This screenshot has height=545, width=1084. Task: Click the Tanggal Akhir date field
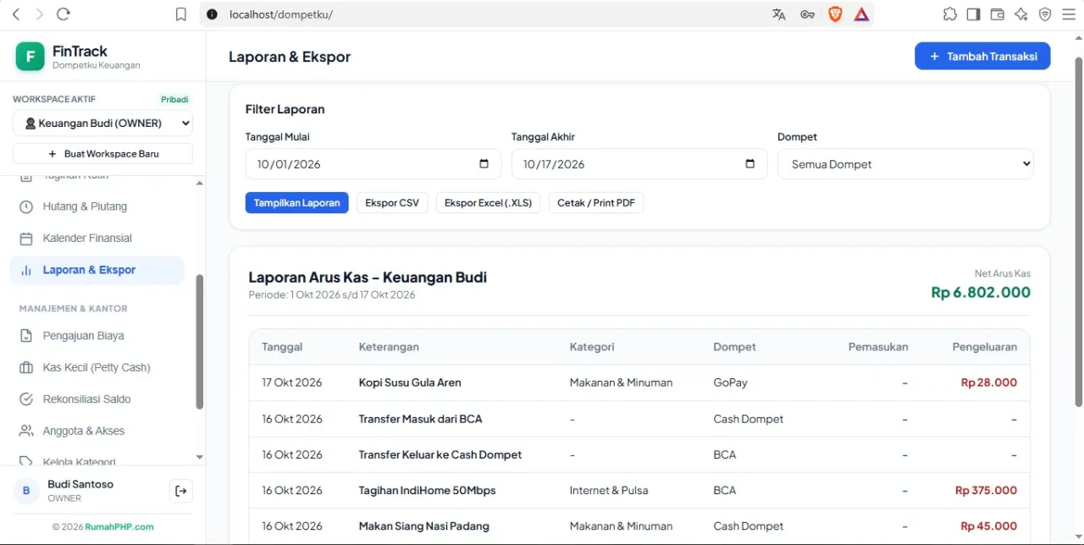click(639, 164)
